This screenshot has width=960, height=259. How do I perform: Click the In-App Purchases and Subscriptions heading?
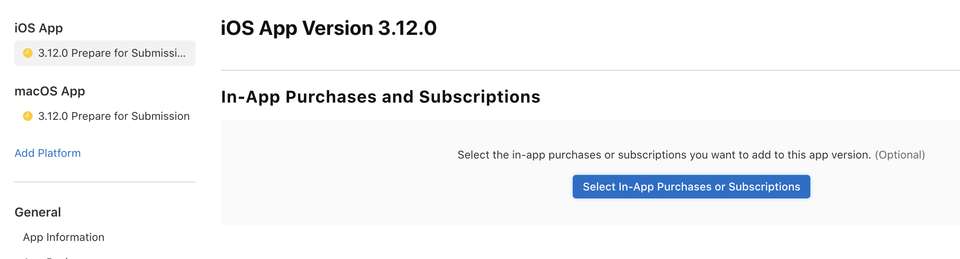click(x=381, y=96)
